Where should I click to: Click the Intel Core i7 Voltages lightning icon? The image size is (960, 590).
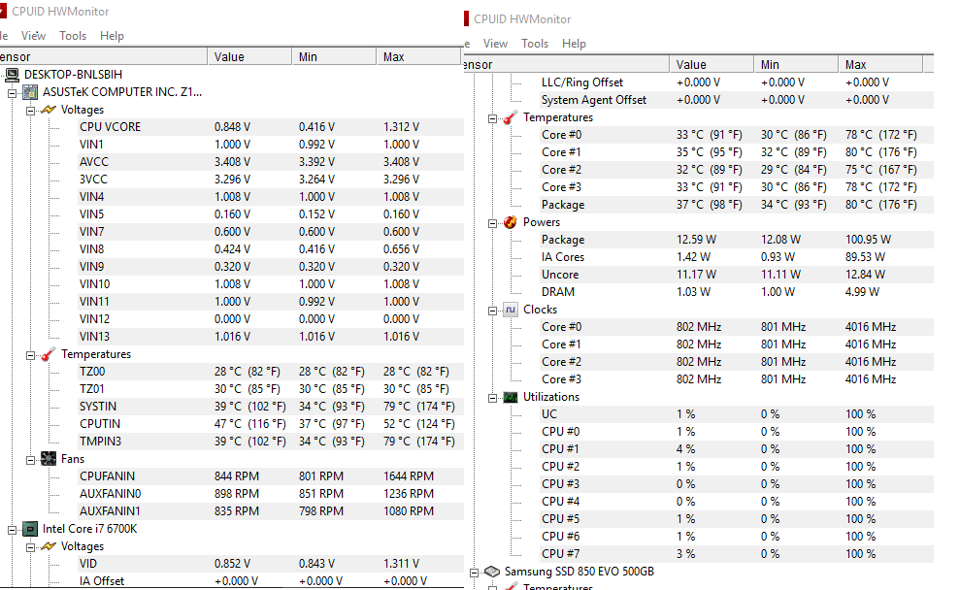49,546
